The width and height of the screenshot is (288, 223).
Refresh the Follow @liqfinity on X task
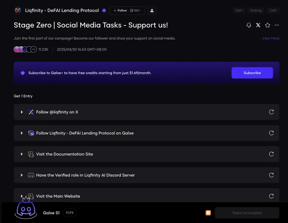271,112
